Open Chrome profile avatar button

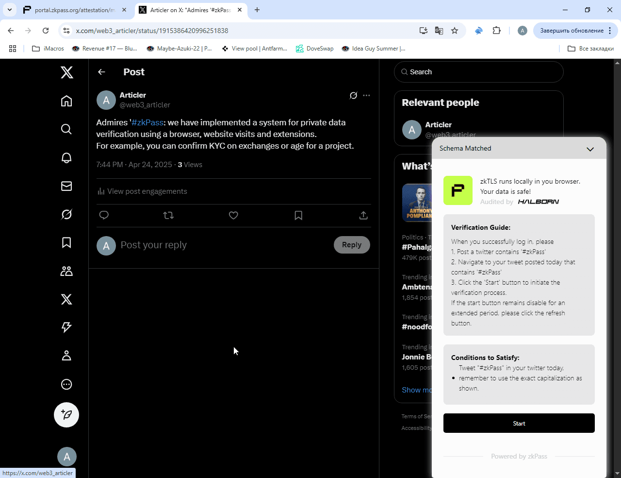[523, 31]
